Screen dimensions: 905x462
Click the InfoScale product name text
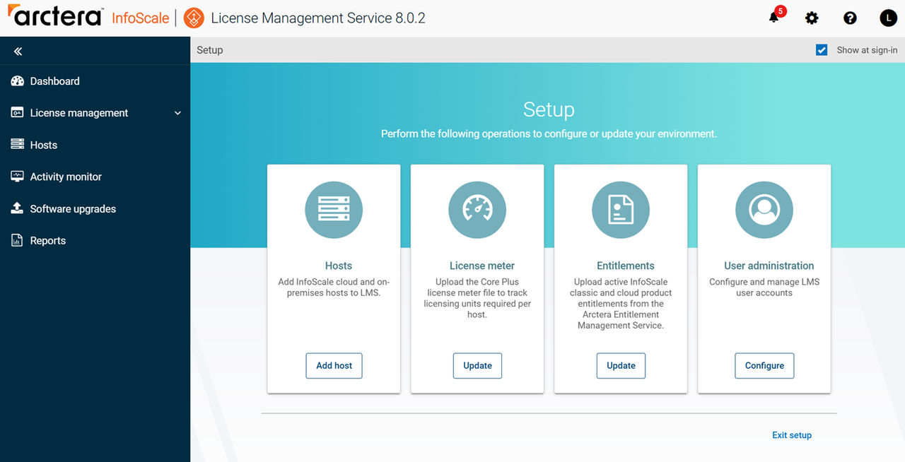141,18
